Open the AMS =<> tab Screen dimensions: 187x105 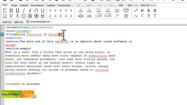(133, 5)
